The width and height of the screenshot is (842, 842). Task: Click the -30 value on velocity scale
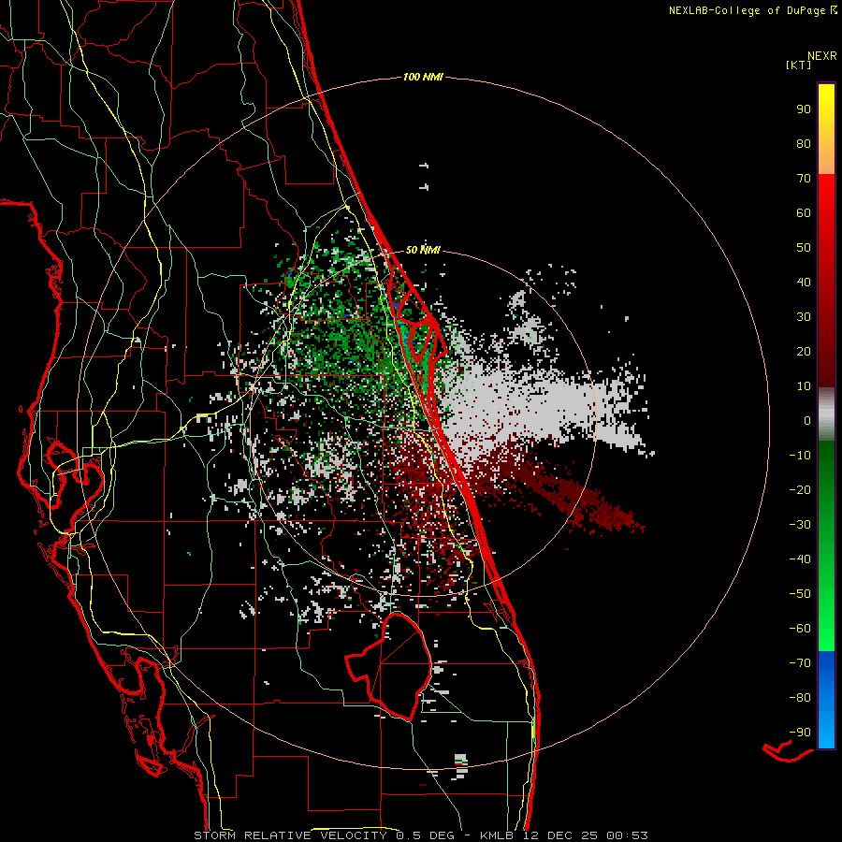pos(800,525)
